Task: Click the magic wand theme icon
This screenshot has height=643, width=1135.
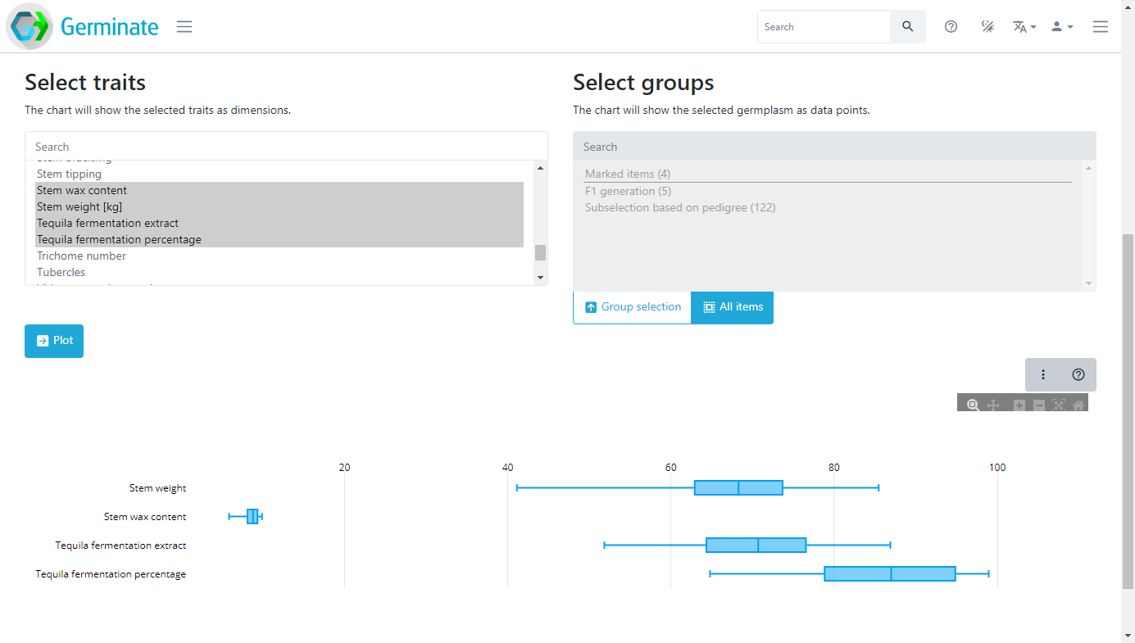Action: [x=987, y=27]
